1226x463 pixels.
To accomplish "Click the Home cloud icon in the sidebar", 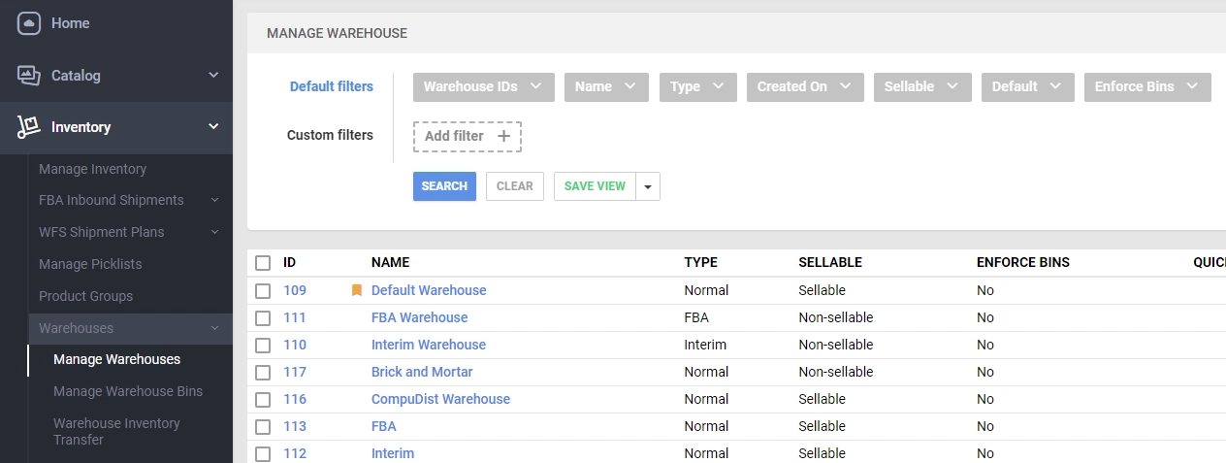I will click(29, 23).
